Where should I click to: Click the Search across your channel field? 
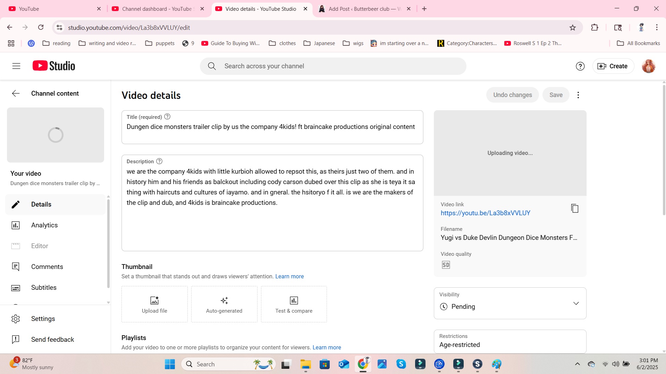coord(333,66)
